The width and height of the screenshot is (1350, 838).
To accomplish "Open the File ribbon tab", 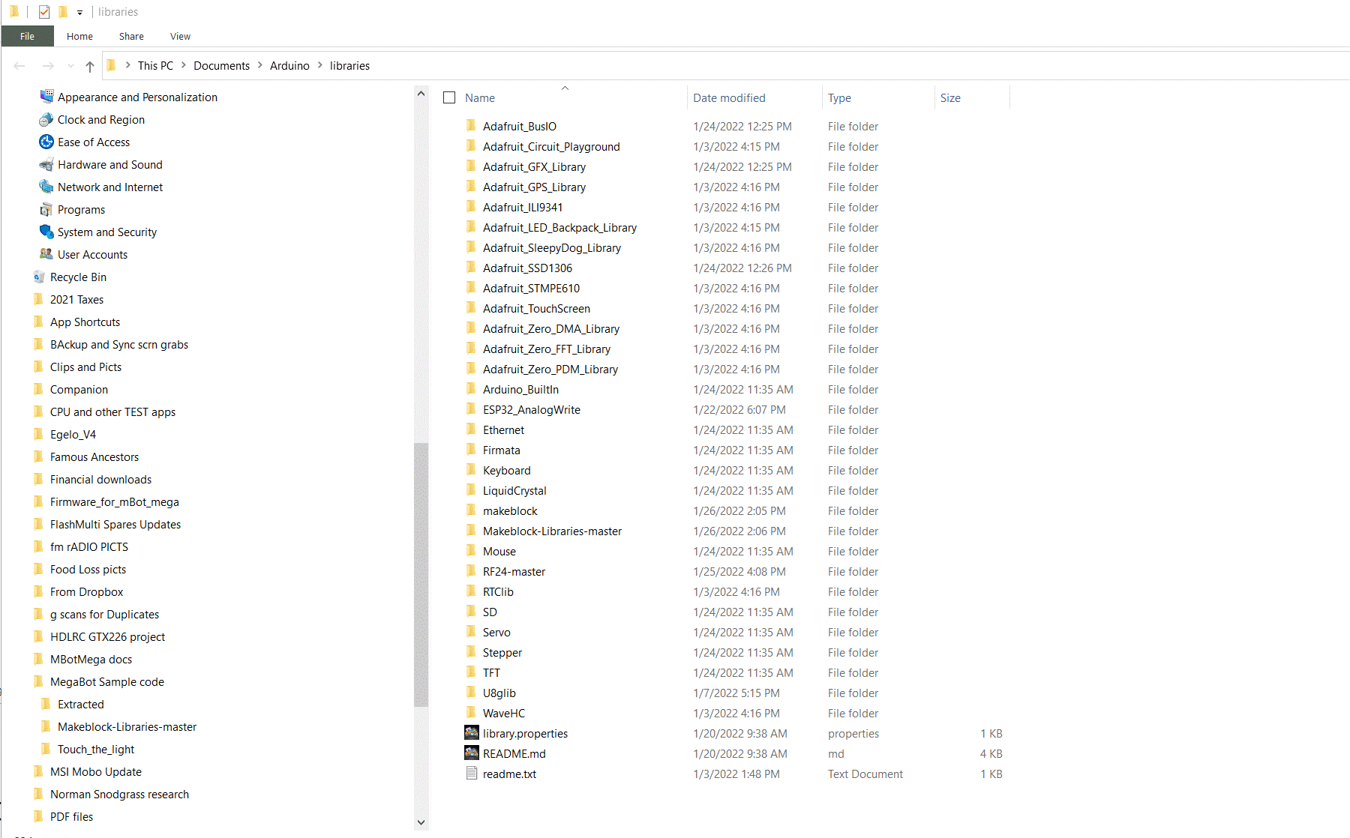I will tap(27, 36).
